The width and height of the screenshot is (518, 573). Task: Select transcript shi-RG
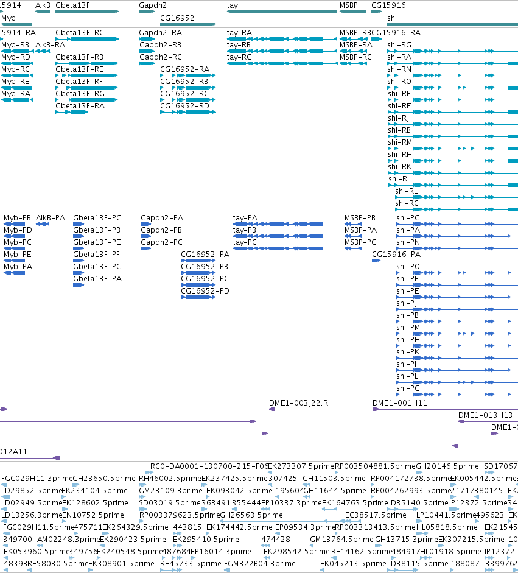tap(453, 51)
